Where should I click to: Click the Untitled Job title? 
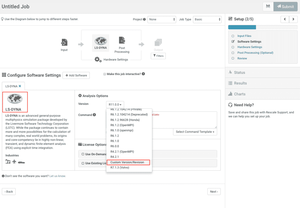[16, 6]
